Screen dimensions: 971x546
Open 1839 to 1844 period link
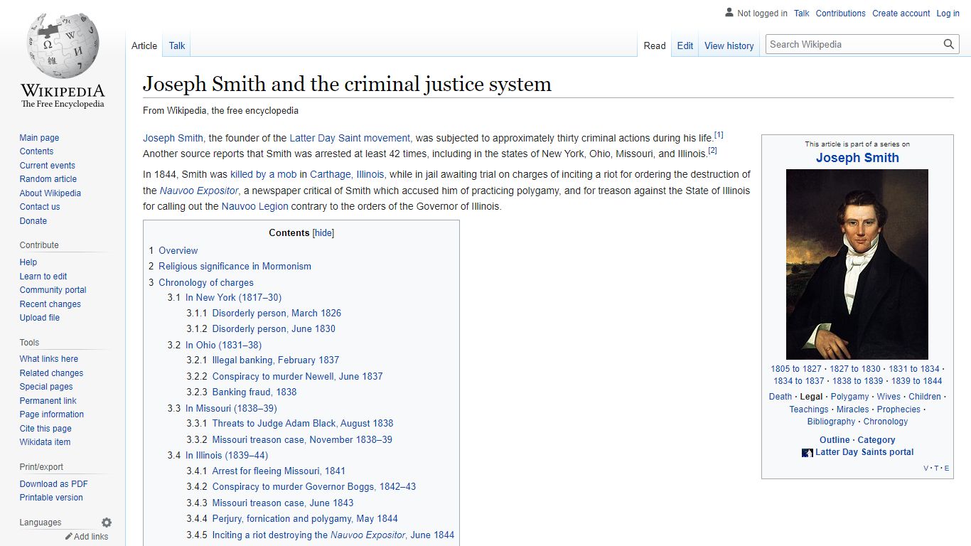click(x=916, y=381)
